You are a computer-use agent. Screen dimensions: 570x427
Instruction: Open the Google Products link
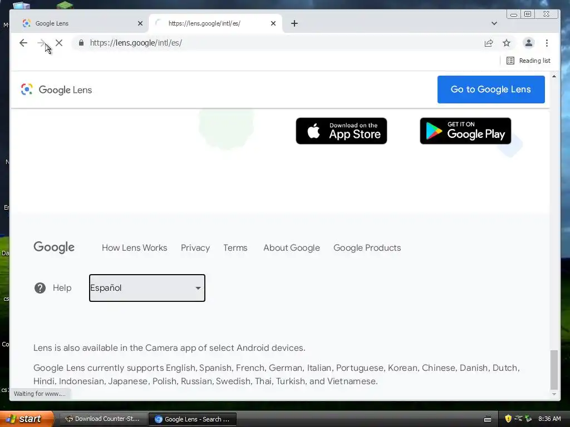pyautogui.click(x=367, y=247)
